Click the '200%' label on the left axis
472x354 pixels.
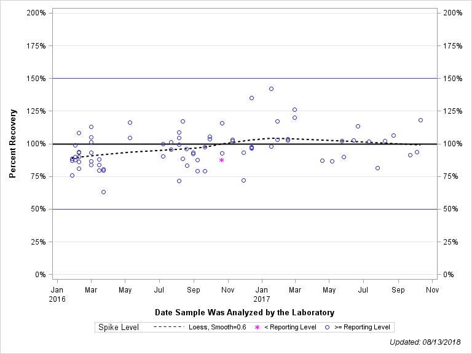[36, 13]
